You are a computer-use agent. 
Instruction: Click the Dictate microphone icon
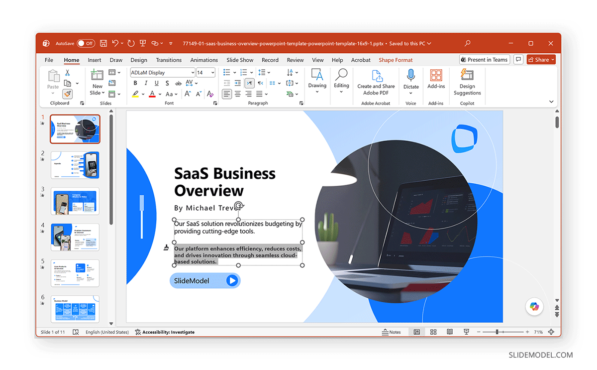pos(411,80)
